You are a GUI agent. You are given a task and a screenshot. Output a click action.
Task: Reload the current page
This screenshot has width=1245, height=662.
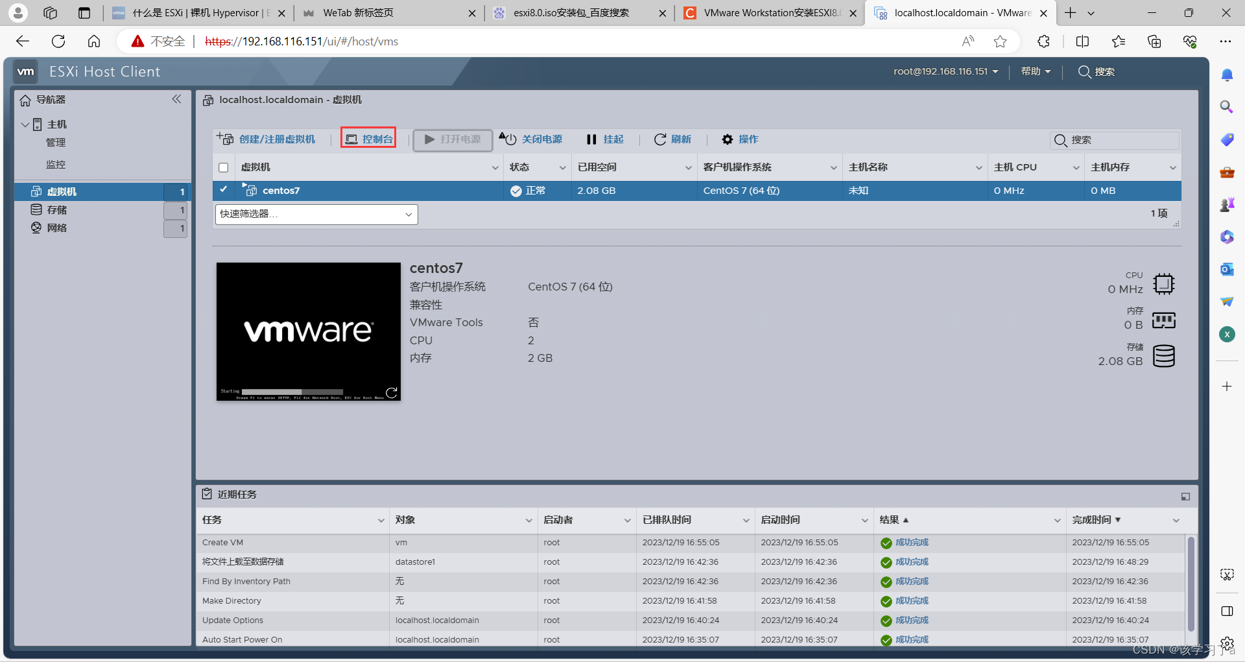58,41
